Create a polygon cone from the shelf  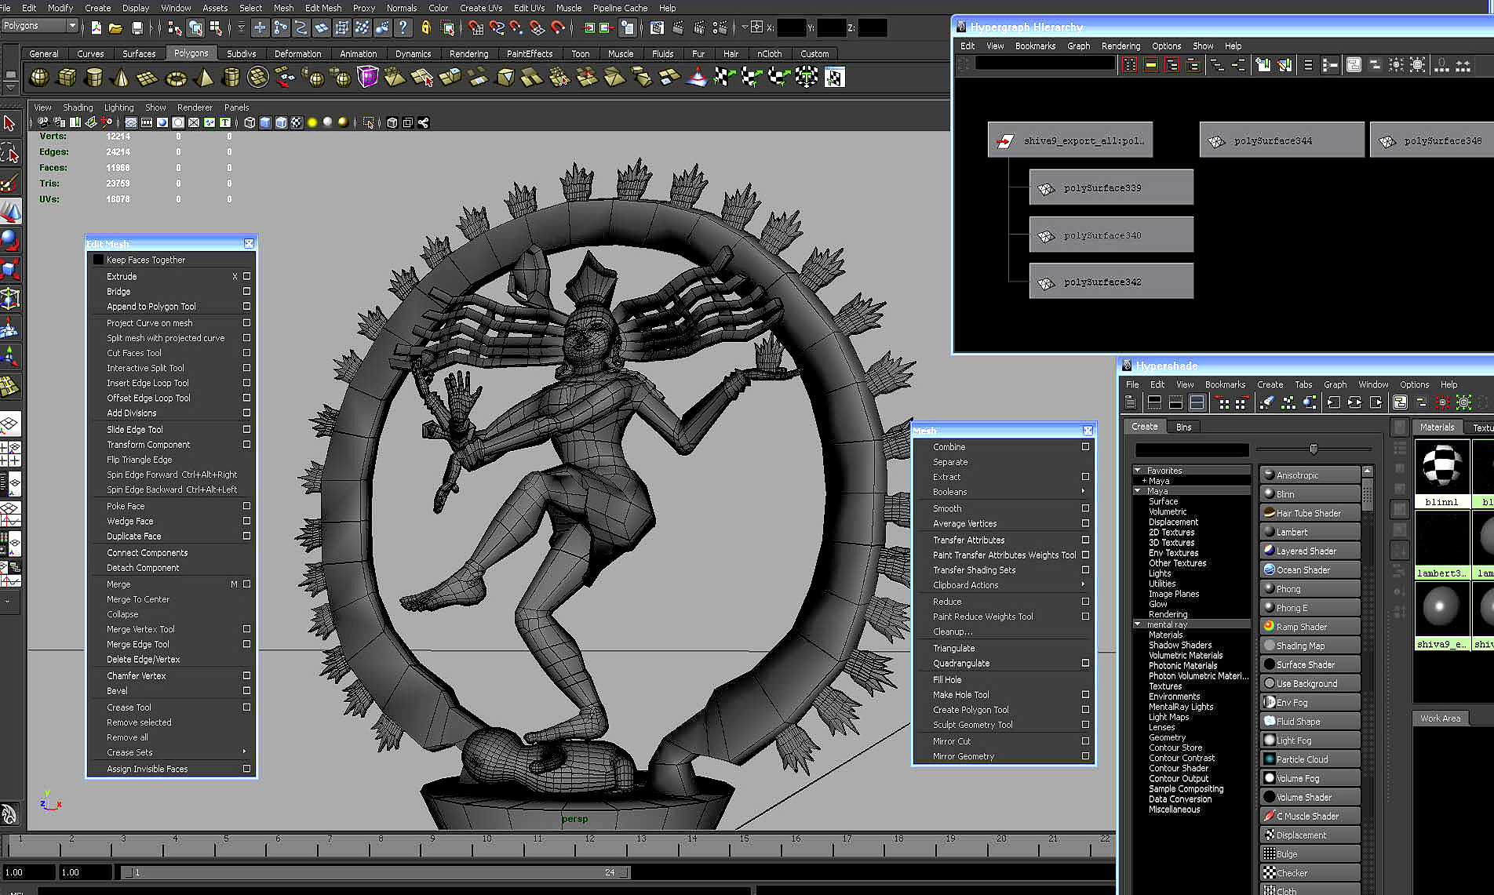pos(121,77)
